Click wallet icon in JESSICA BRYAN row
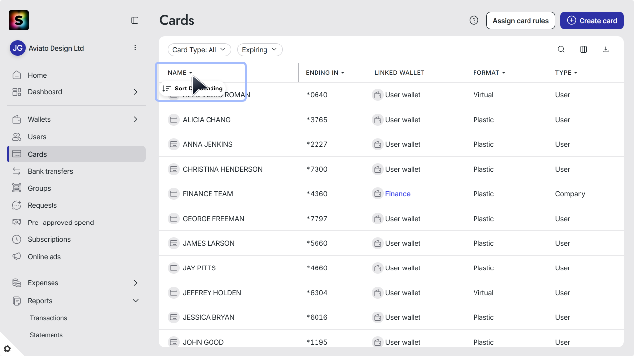Screen dimensions: 634x356 [x=377, y=317]
